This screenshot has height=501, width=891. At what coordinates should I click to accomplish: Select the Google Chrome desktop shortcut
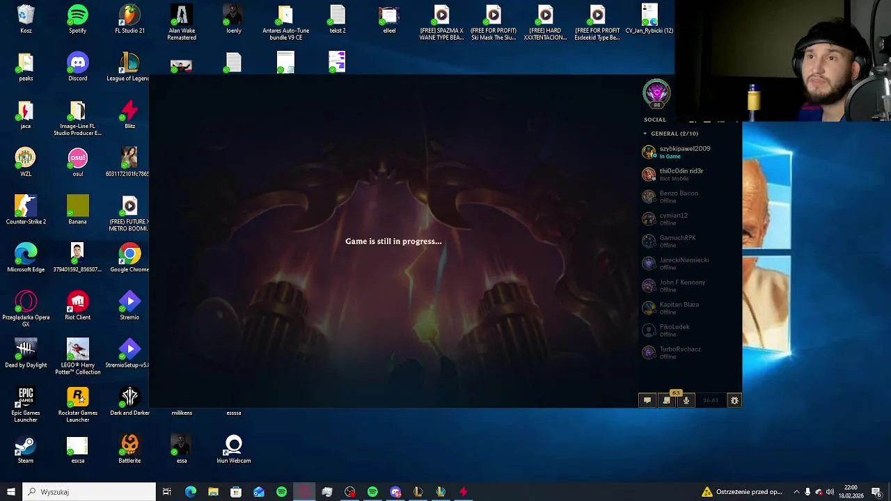click(129, 257)
